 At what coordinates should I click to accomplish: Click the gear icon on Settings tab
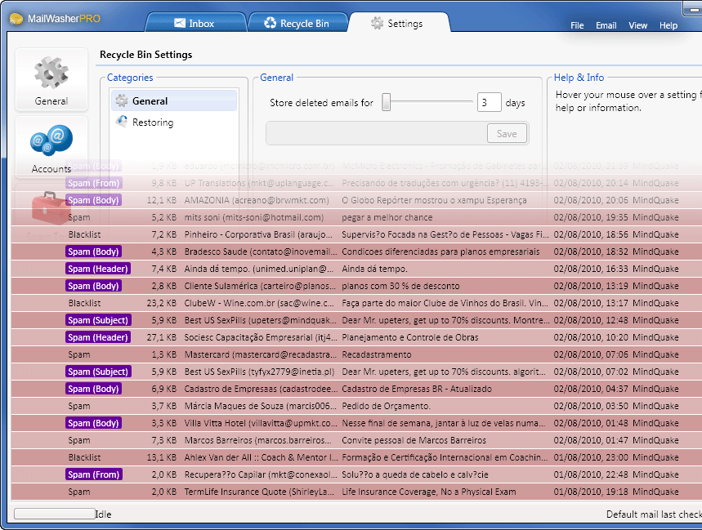click(x=377, y=23)
